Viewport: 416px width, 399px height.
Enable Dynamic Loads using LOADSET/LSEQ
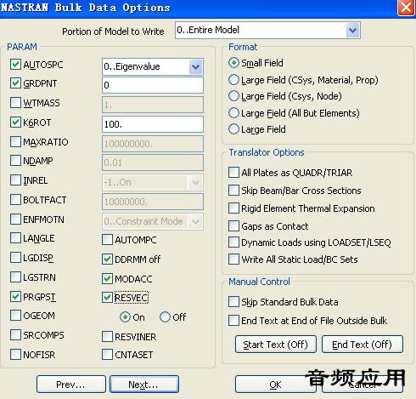(x=233, y=242)
